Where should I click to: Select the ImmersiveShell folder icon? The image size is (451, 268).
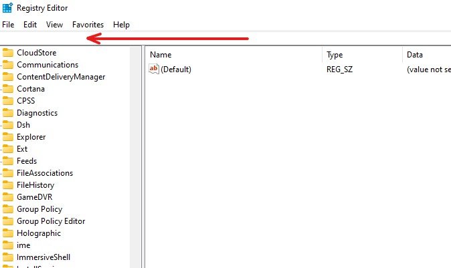pyautogui.click(x=8, y=257)
